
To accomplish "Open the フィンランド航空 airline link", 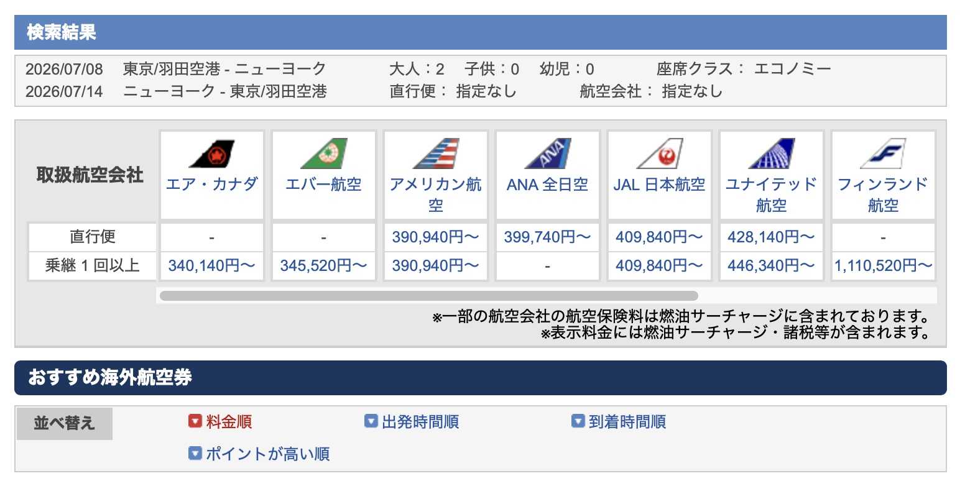I will pos(883,195).
